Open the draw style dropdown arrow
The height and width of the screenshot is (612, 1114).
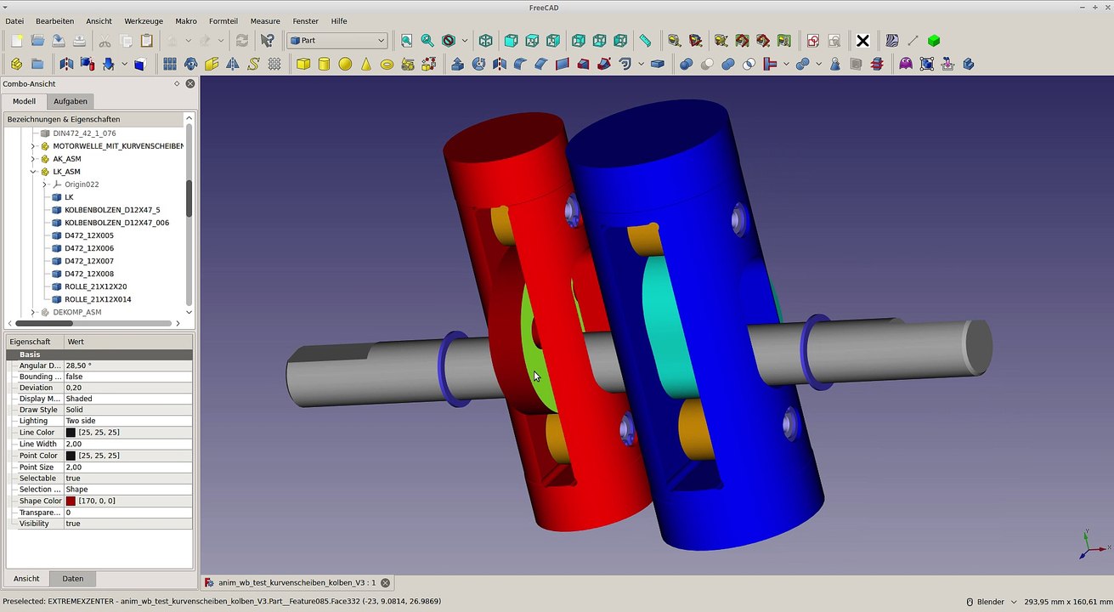pos(465,41)
